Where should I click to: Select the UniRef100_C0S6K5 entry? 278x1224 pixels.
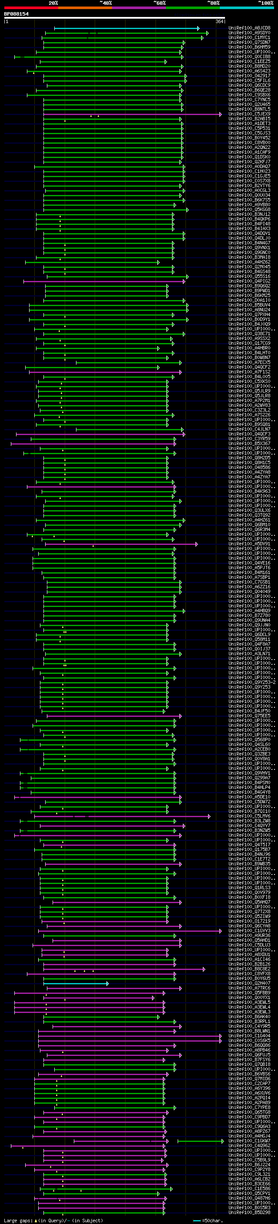pos(249,1041)
